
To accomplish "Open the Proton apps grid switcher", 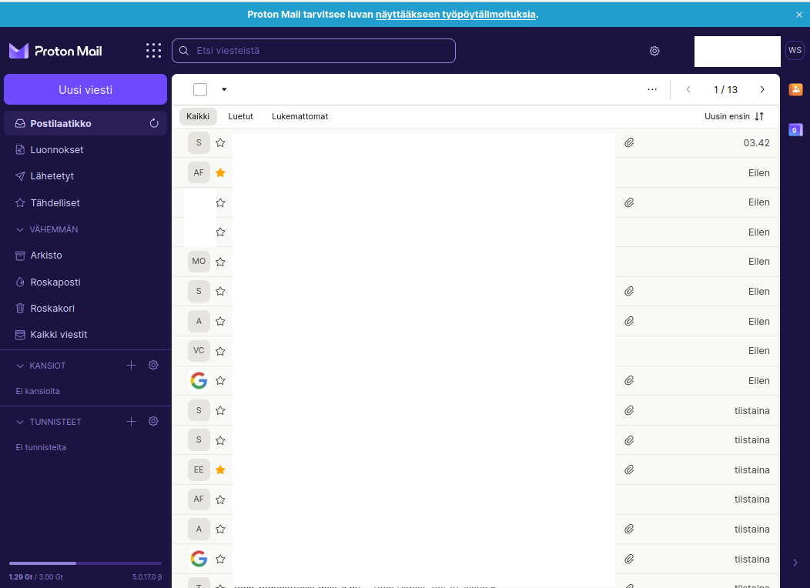I will click(154, 51).
